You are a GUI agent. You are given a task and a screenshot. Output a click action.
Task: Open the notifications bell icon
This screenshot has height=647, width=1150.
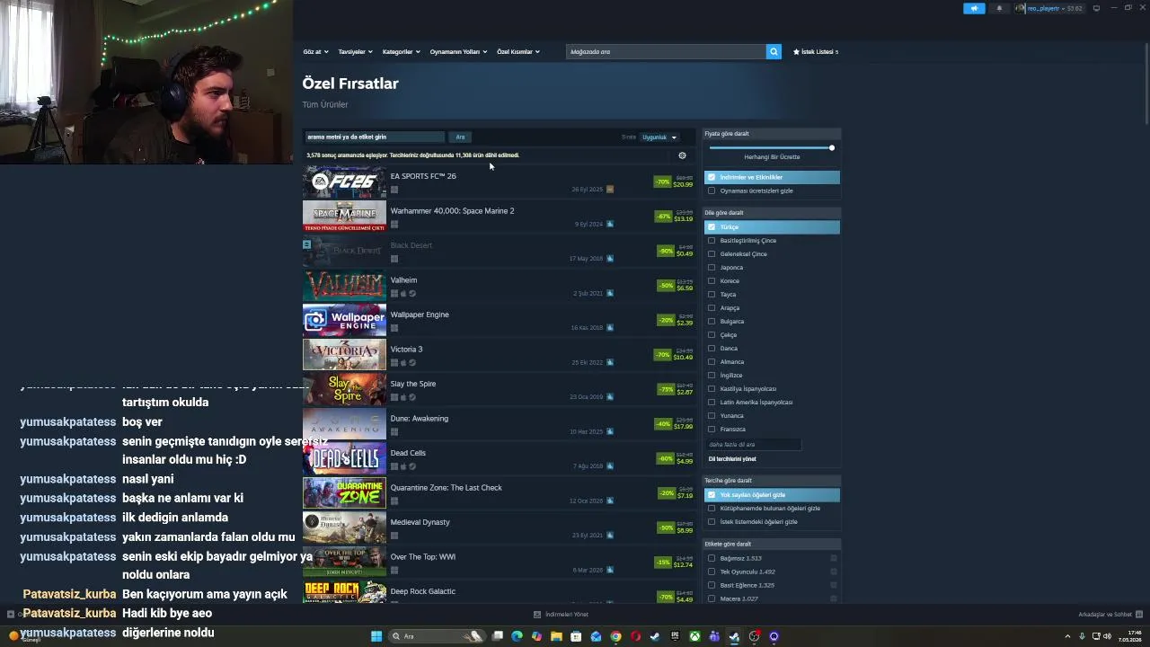[x=999, y=8]
